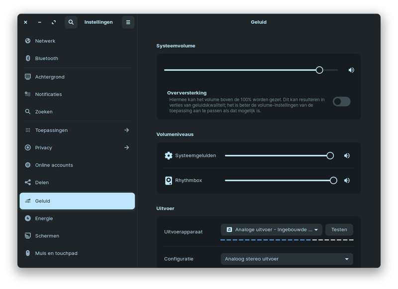The width and height of the screenshot is (398, 289).
Task: Click the Rhythmbox speaker app icon
Action: coord(169,181)
